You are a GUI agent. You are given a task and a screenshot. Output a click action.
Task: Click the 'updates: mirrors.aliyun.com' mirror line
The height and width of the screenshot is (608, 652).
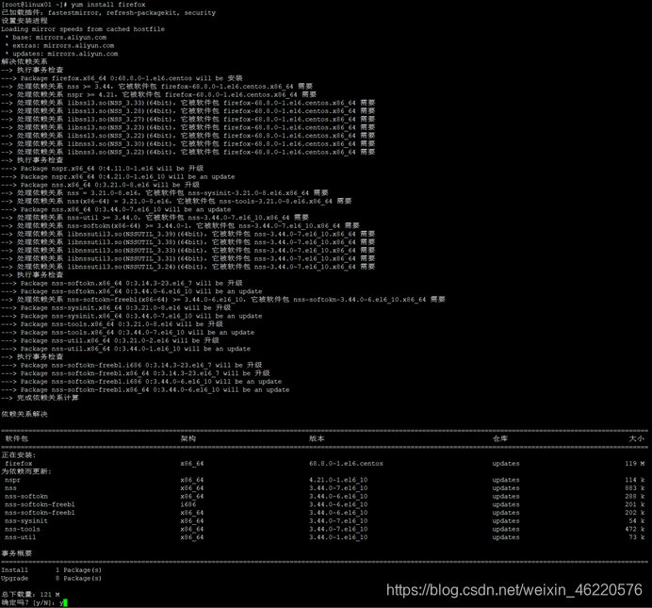(x=61, y=54)
